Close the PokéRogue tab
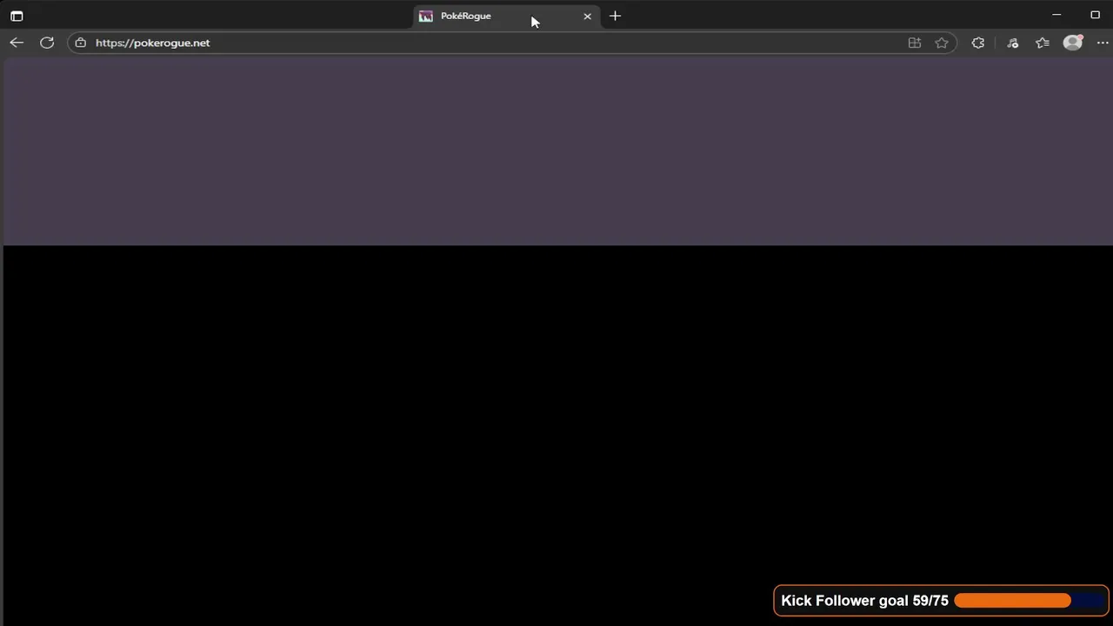The width and height of the screenshot is (1113, 626). pyautogui.click(x=587, y=16)
